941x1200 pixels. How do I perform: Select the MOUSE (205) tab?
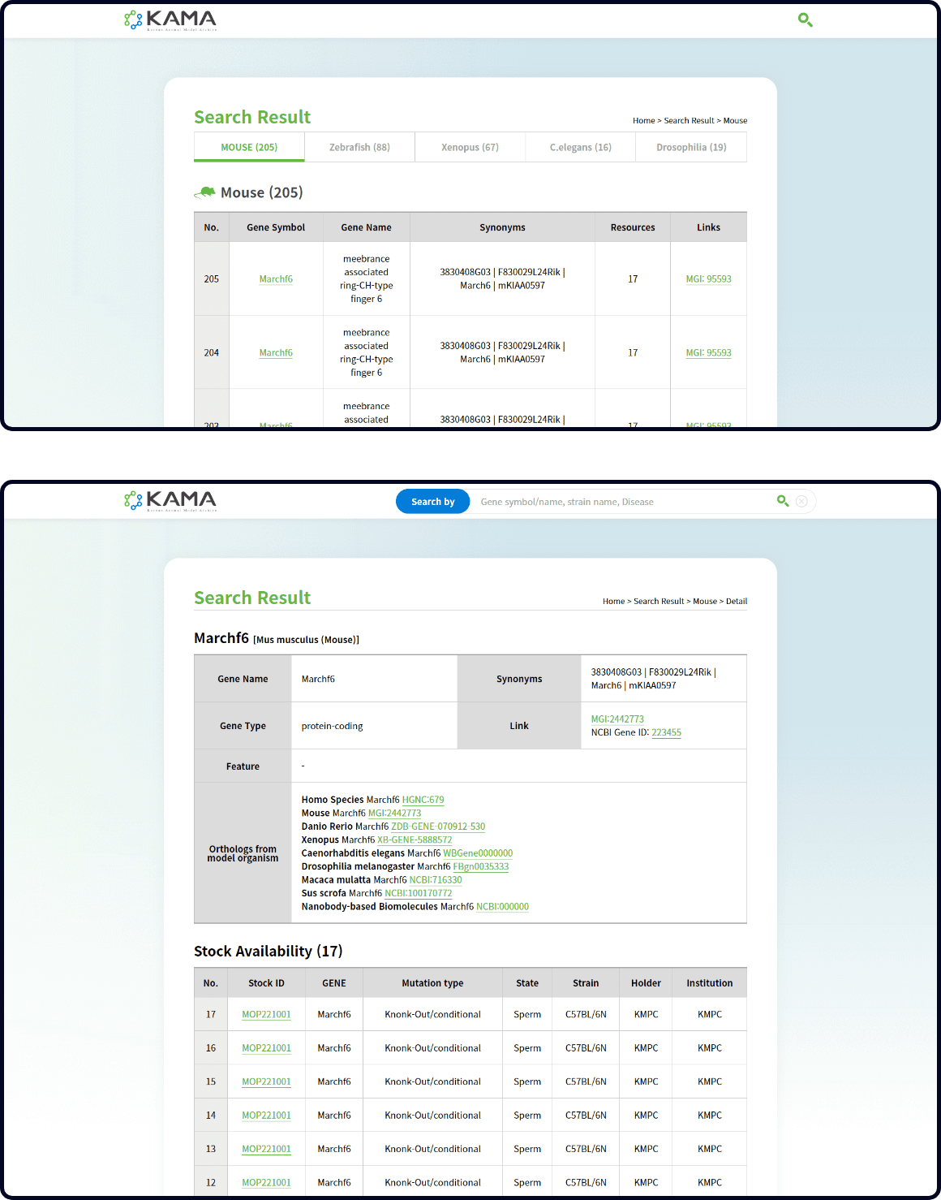coord(249,147)
